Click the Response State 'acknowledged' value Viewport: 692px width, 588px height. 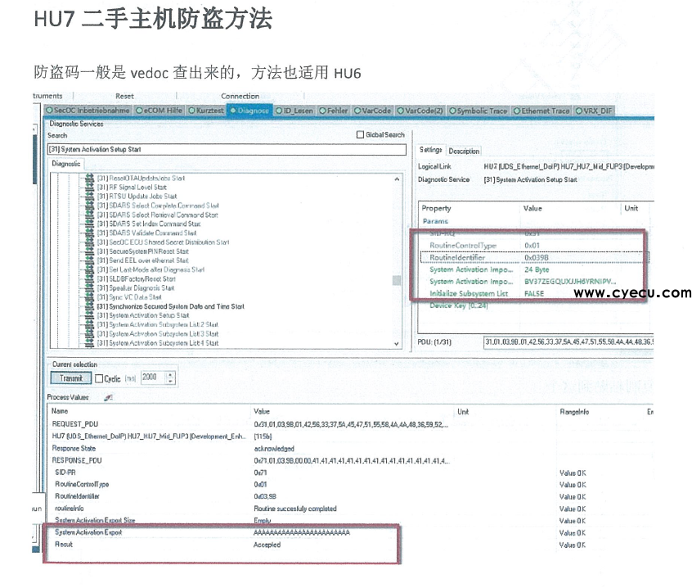tap(274, 449)
